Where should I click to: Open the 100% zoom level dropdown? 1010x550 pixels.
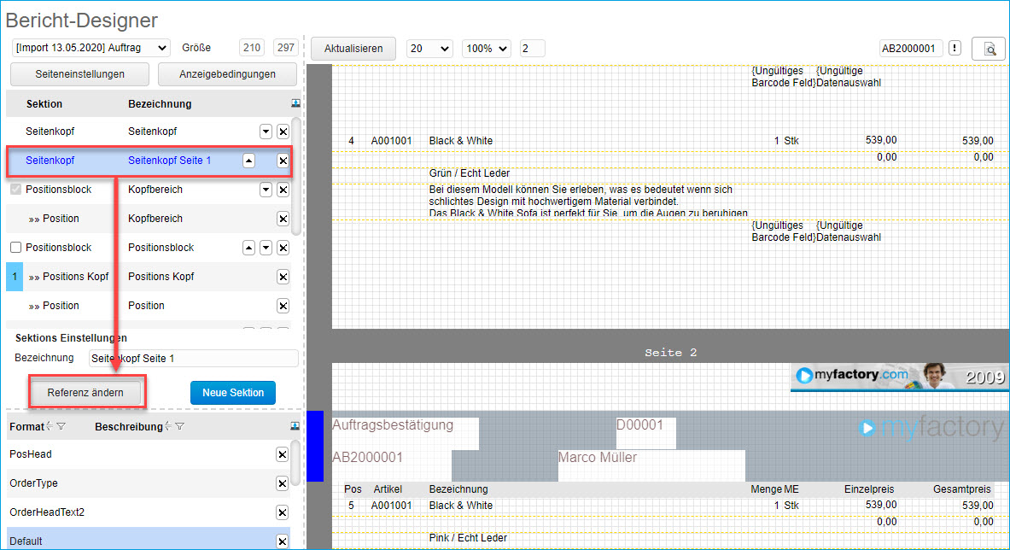(x=486, y=49)
